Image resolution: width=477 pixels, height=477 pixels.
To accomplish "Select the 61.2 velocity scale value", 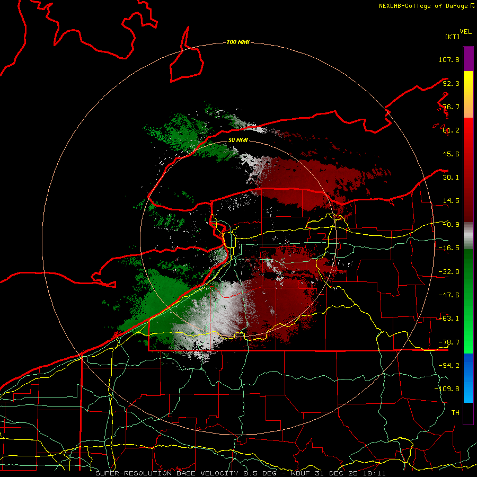I will pos(451,130).
